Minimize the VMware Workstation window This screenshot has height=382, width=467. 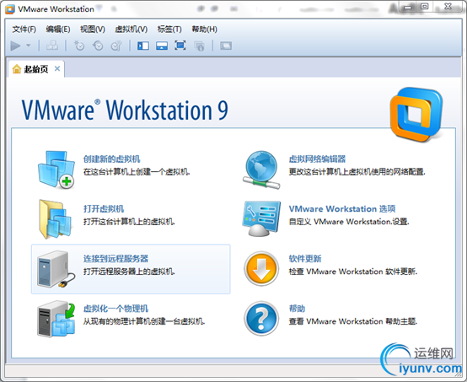[408, 7]
